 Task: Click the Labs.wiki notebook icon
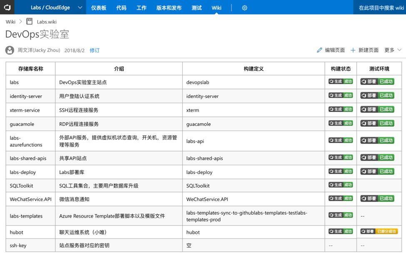[29, 22]
